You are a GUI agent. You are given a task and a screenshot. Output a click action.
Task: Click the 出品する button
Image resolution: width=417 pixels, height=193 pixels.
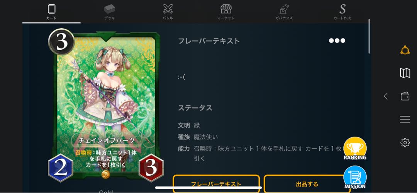pos(307,184)
